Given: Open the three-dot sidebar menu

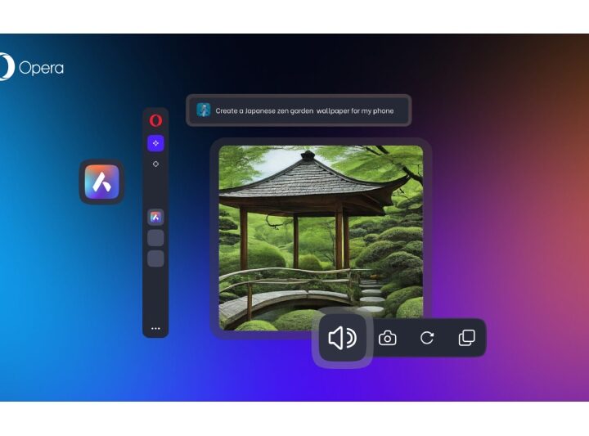Looking at the screenshot, I should coord(155,328).
